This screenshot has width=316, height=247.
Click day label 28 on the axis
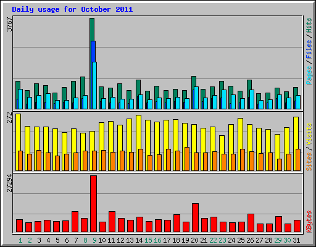268,240
